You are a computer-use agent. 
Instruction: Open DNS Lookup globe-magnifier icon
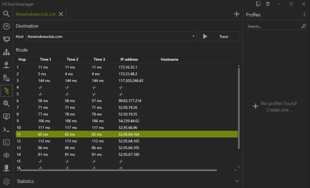6,104
